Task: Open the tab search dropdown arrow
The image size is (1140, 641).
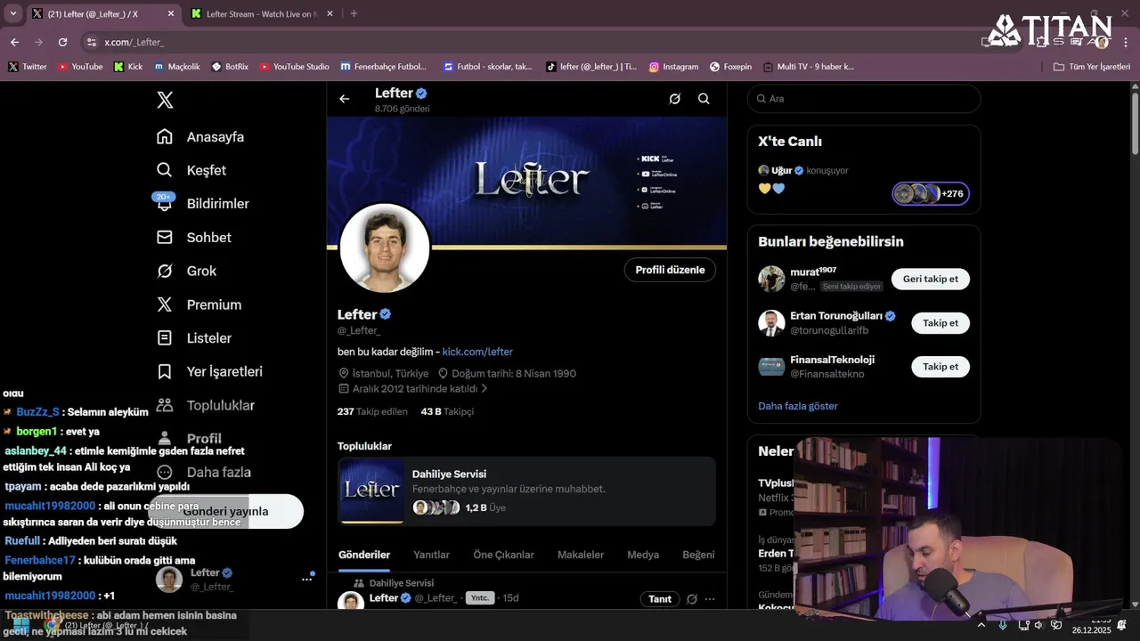Action: (12, 13)
